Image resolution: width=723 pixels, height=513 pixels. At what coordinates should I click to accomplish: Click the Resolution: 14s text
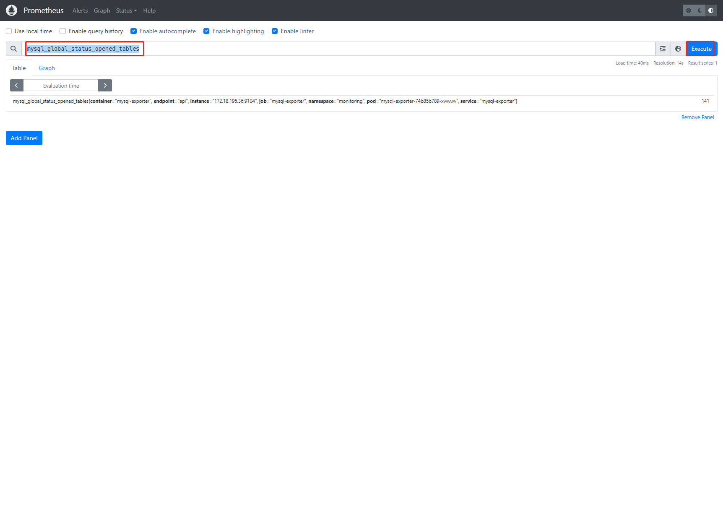pos(668,63)
